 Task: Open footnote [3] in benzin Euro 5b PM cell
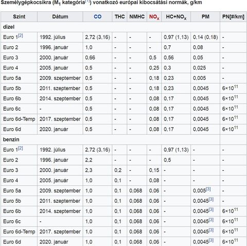[x=211, y=199]
